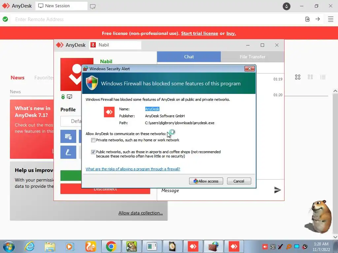Switch to the Chat tab
Screen dimensions: 338x253
pos(189,57)
